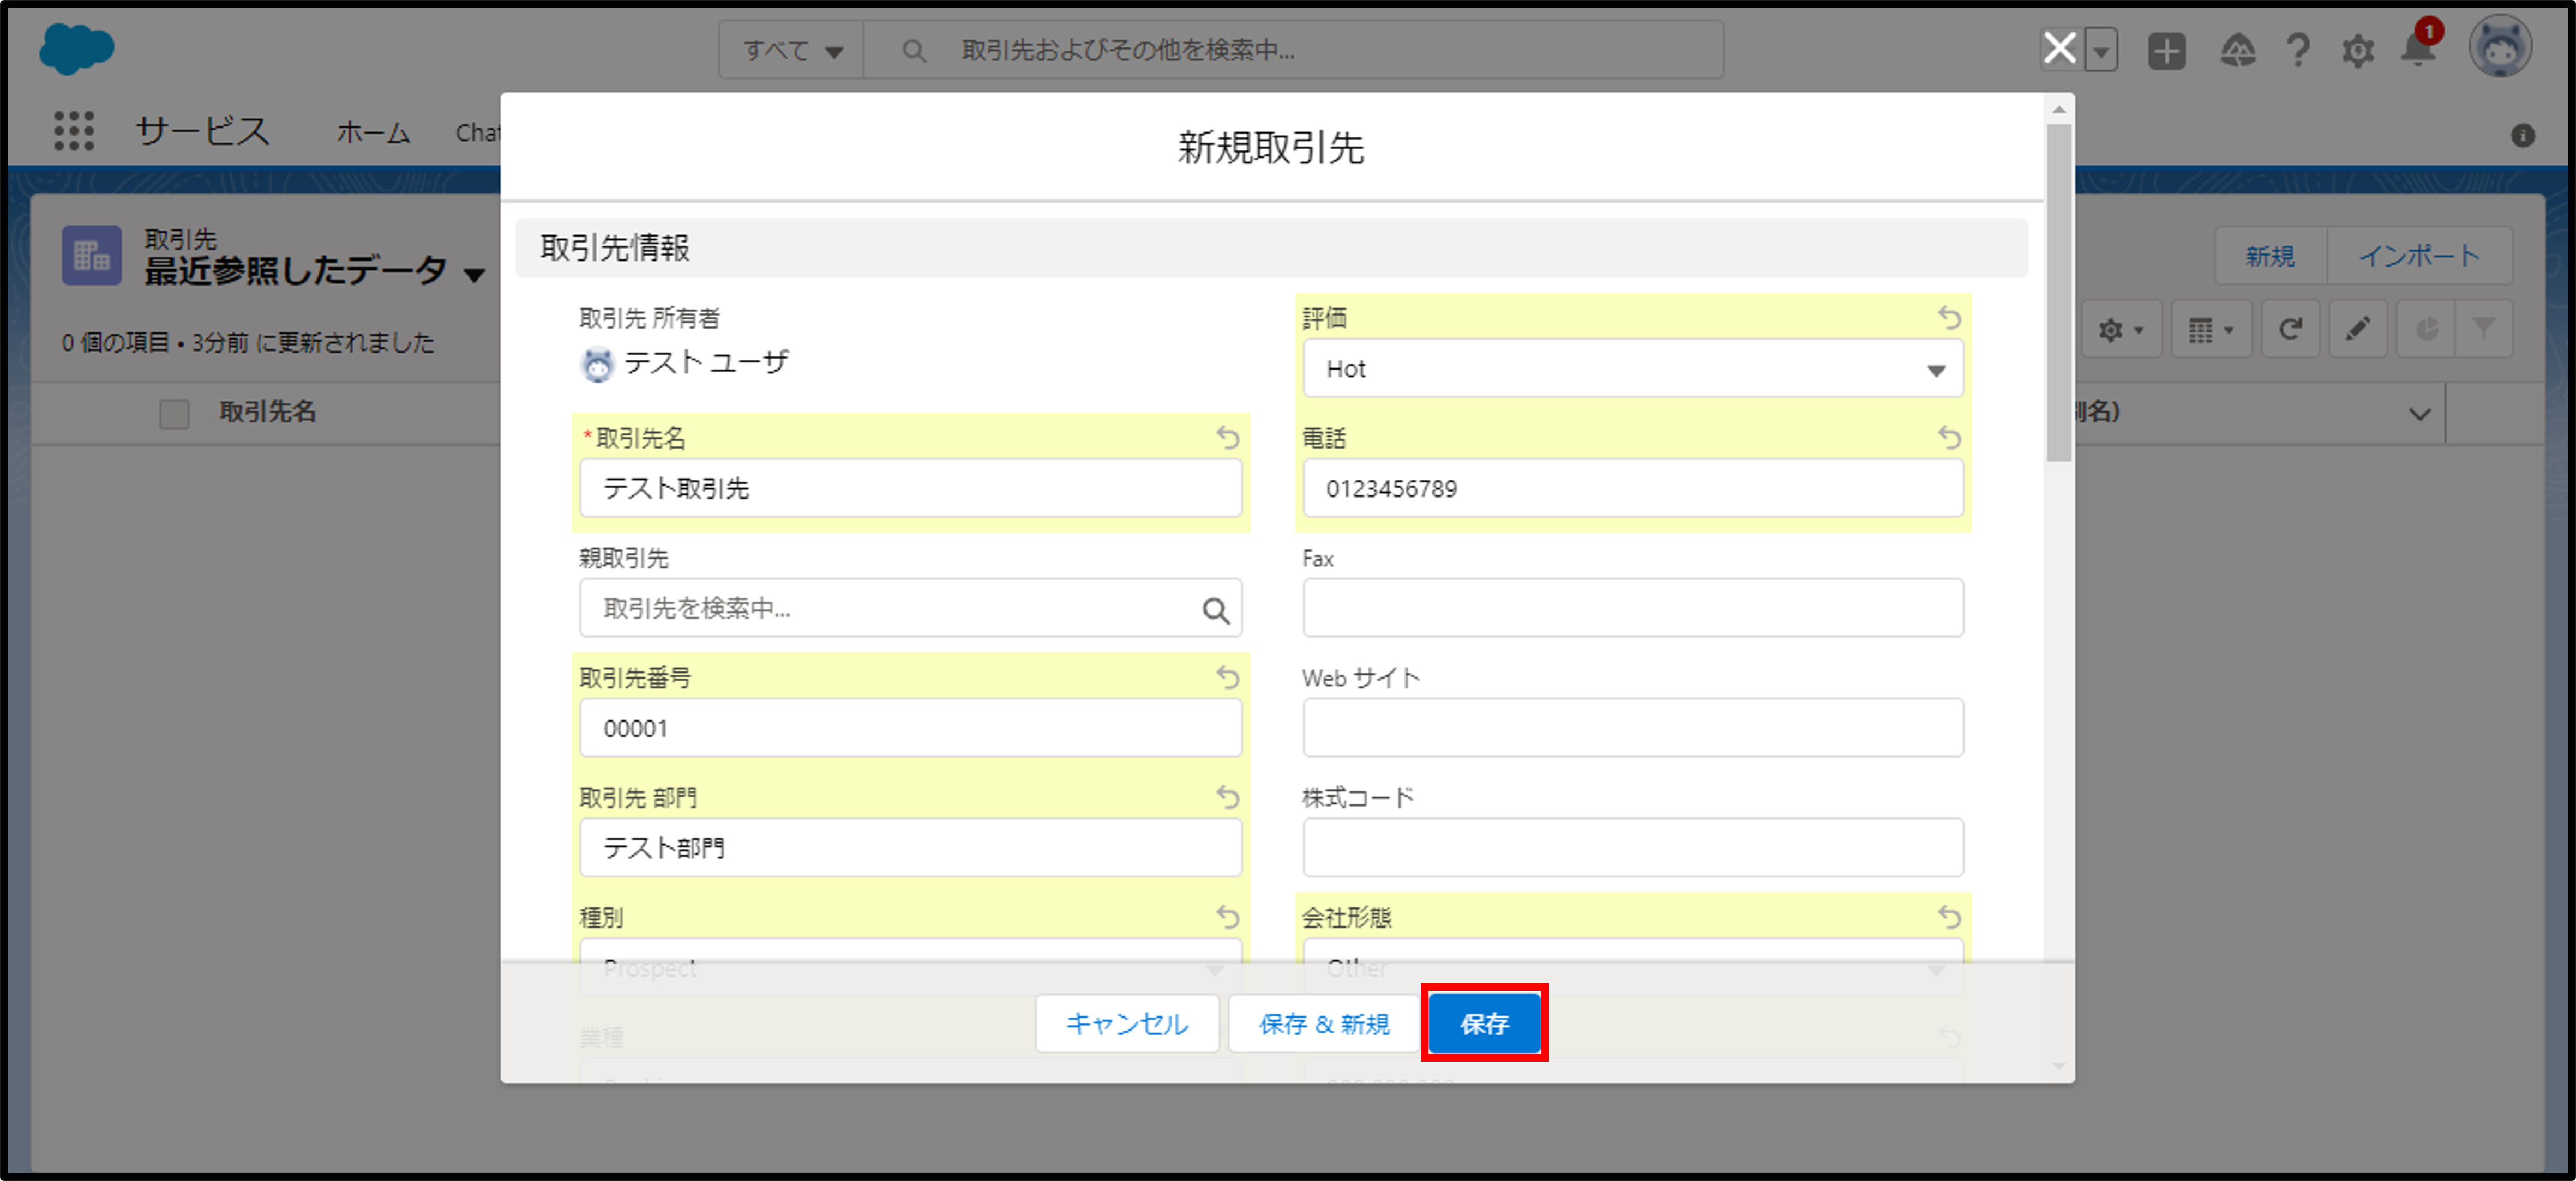Click the App Launcher grid icon

click(x=73, y=131)
